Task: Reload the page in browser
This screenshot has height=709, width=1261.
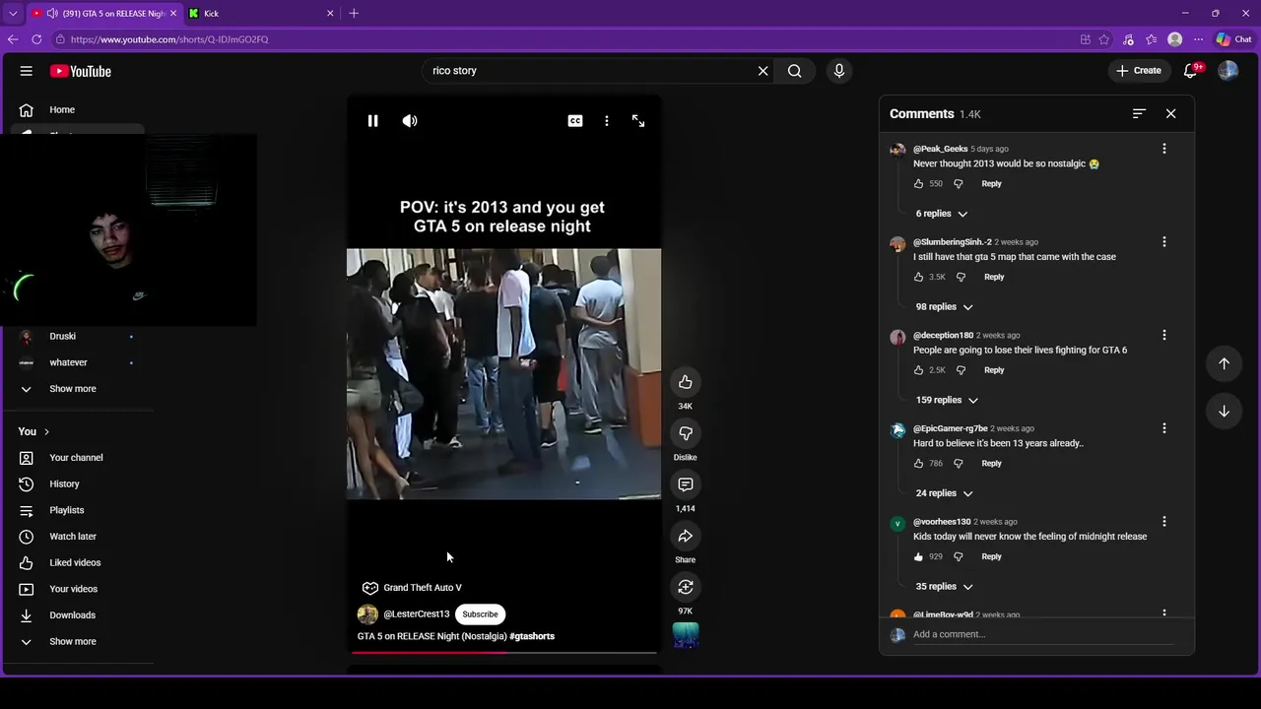Action: click(x=36, y=39)
